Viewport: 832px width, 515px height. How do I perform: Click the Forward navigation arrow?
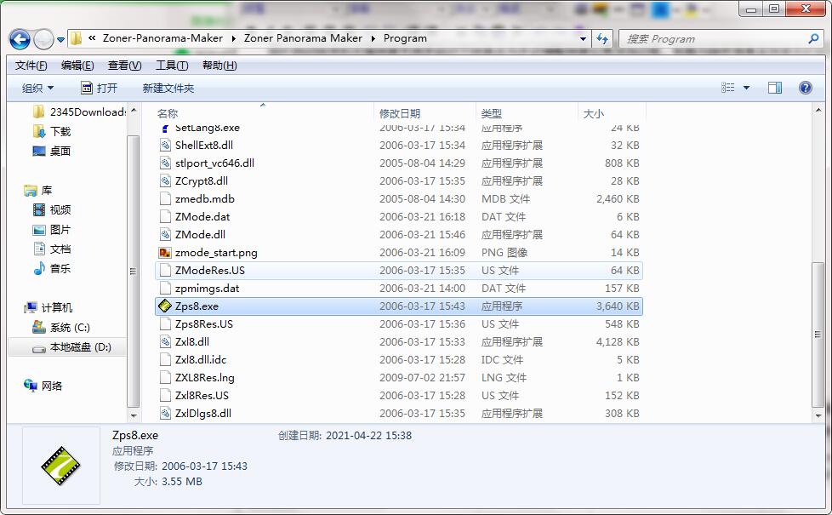point(43,39)
